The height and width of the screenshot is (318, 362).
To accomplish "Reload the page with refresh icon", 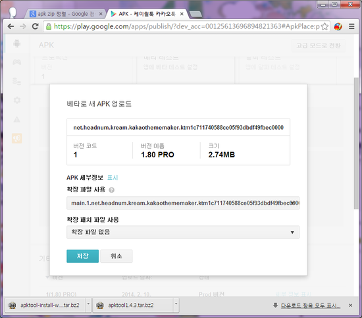I will [x=35, y=26].
